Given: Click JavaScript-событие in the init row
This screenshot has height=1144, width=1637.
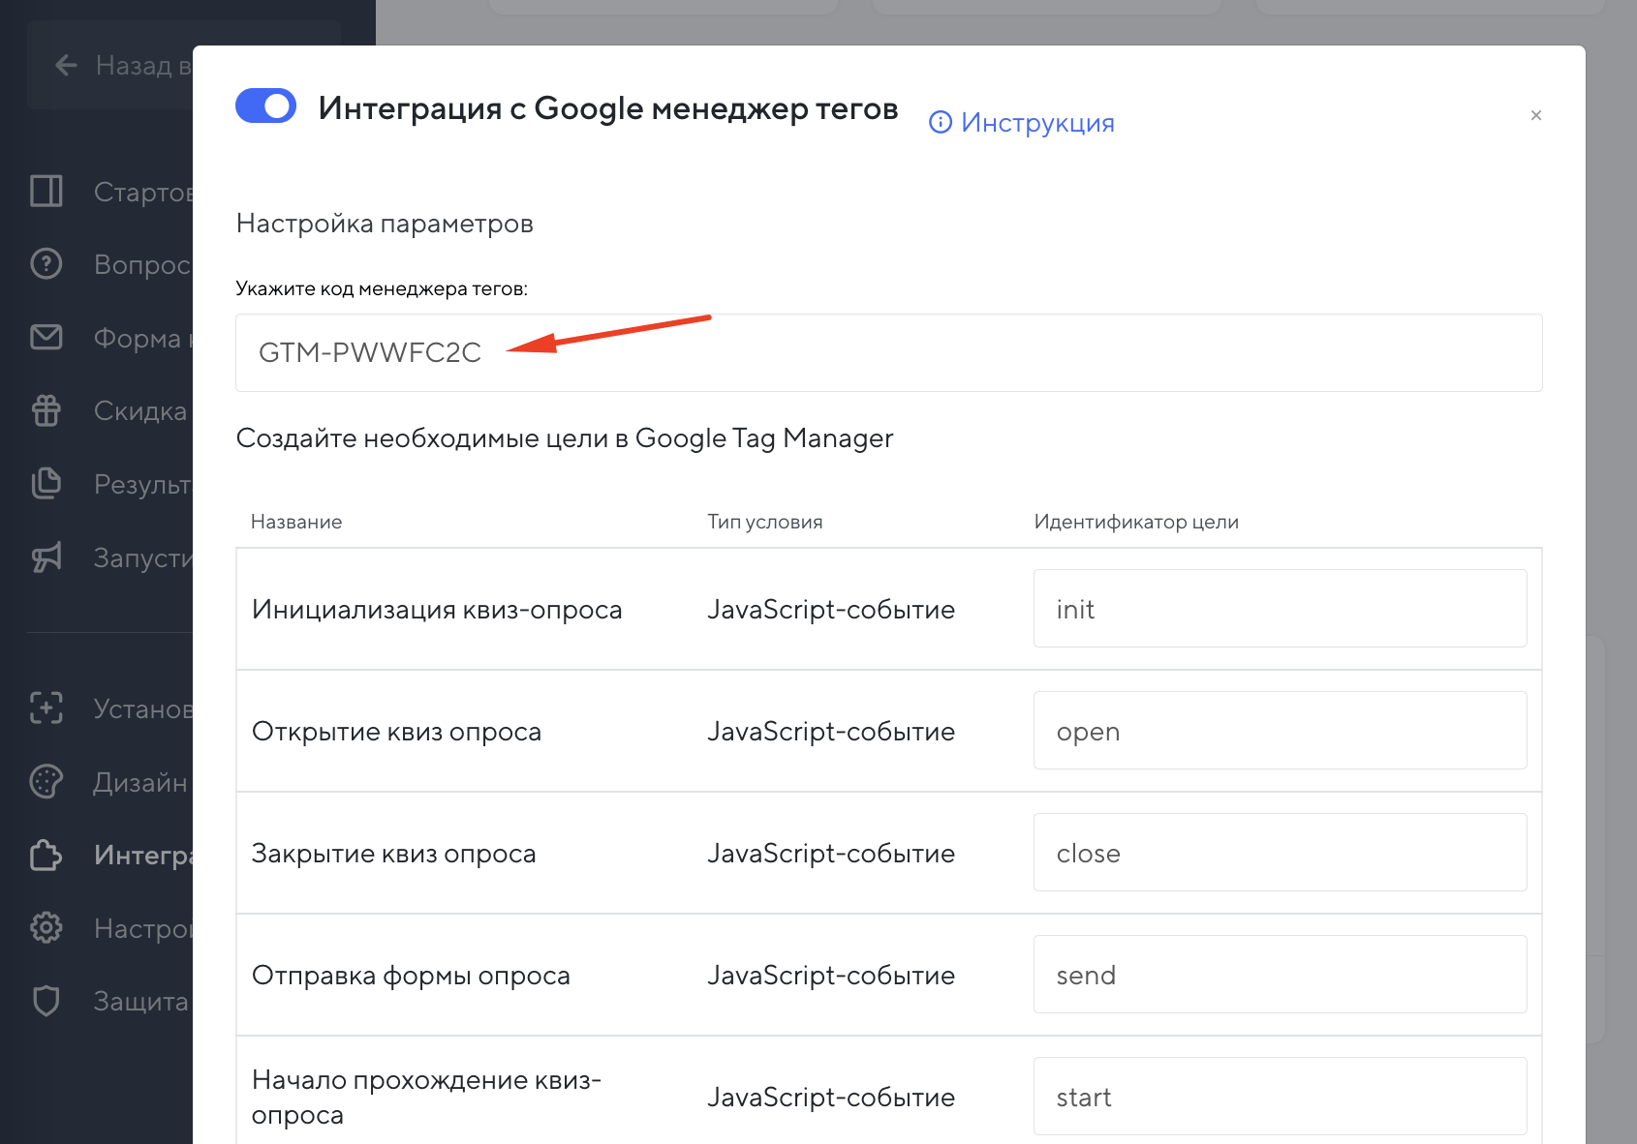Looking at the screenshot, I should click(831, 609).
